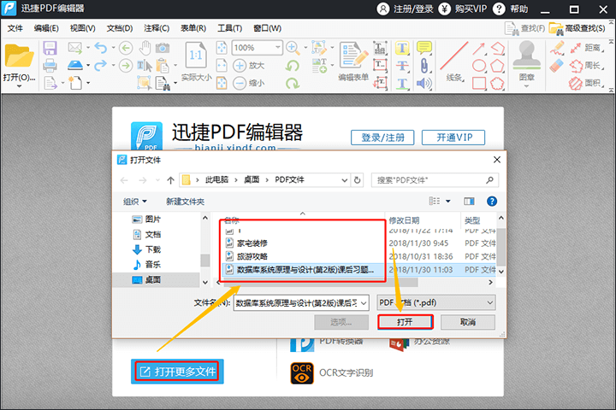Expand the zoom percentage dropdown

coord(276,47)
